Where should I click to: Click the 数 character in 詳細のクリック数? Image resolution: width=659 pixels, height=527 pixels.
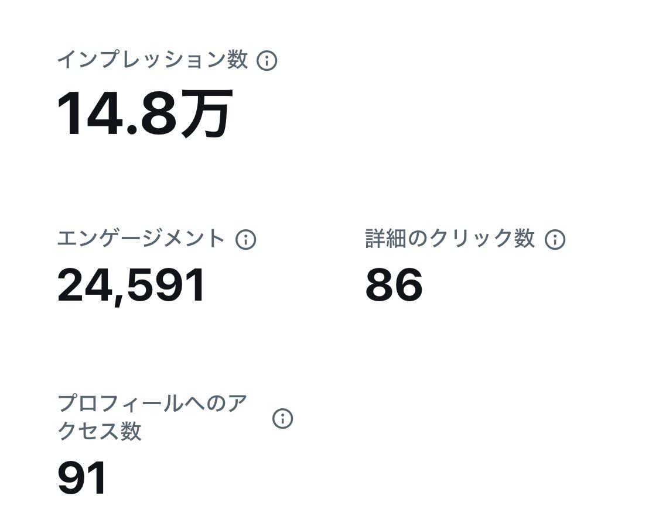(x=524, y=239)
